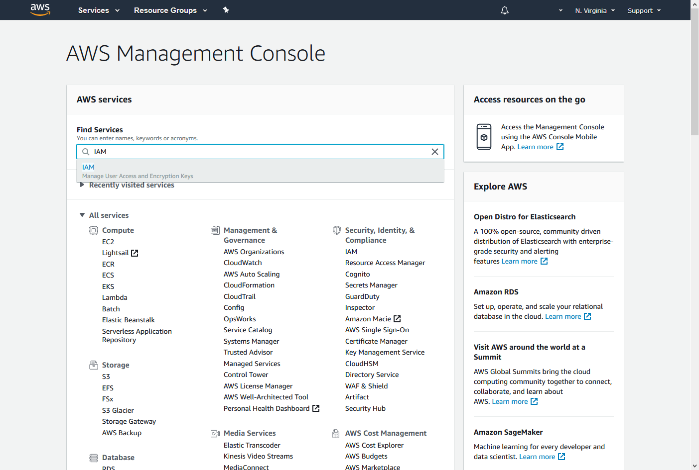Open notifications bell icon
This screenshot has height=470, width=699.
coord(505,10)
